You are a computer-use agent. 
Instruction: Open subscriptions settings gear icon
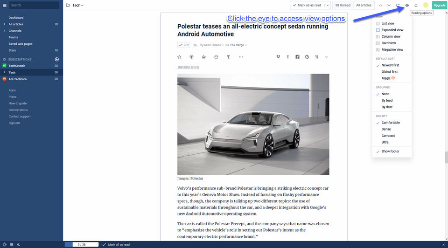(x=4, y=59)
